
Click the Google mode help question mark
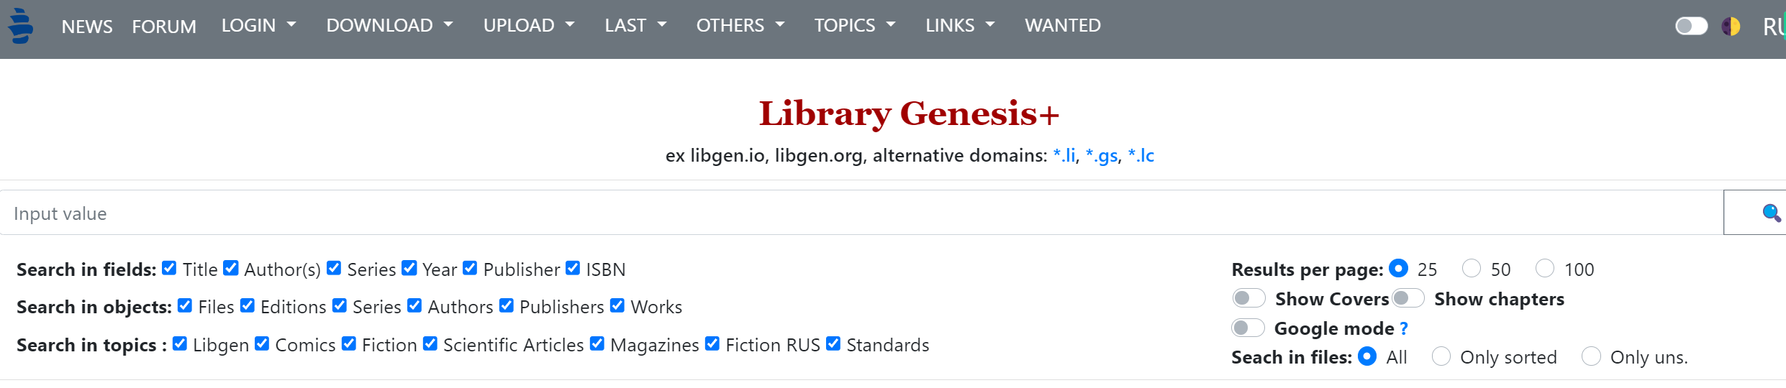1404,328
